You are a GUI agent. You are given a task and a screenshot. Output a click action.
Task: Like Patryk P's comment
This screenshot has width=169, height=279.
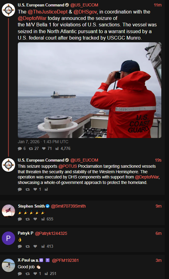coord(35,246)
